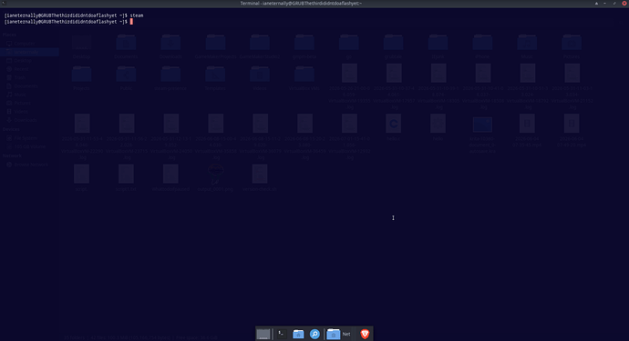Open the terminal window menu icon in title bar

(4, 4)
